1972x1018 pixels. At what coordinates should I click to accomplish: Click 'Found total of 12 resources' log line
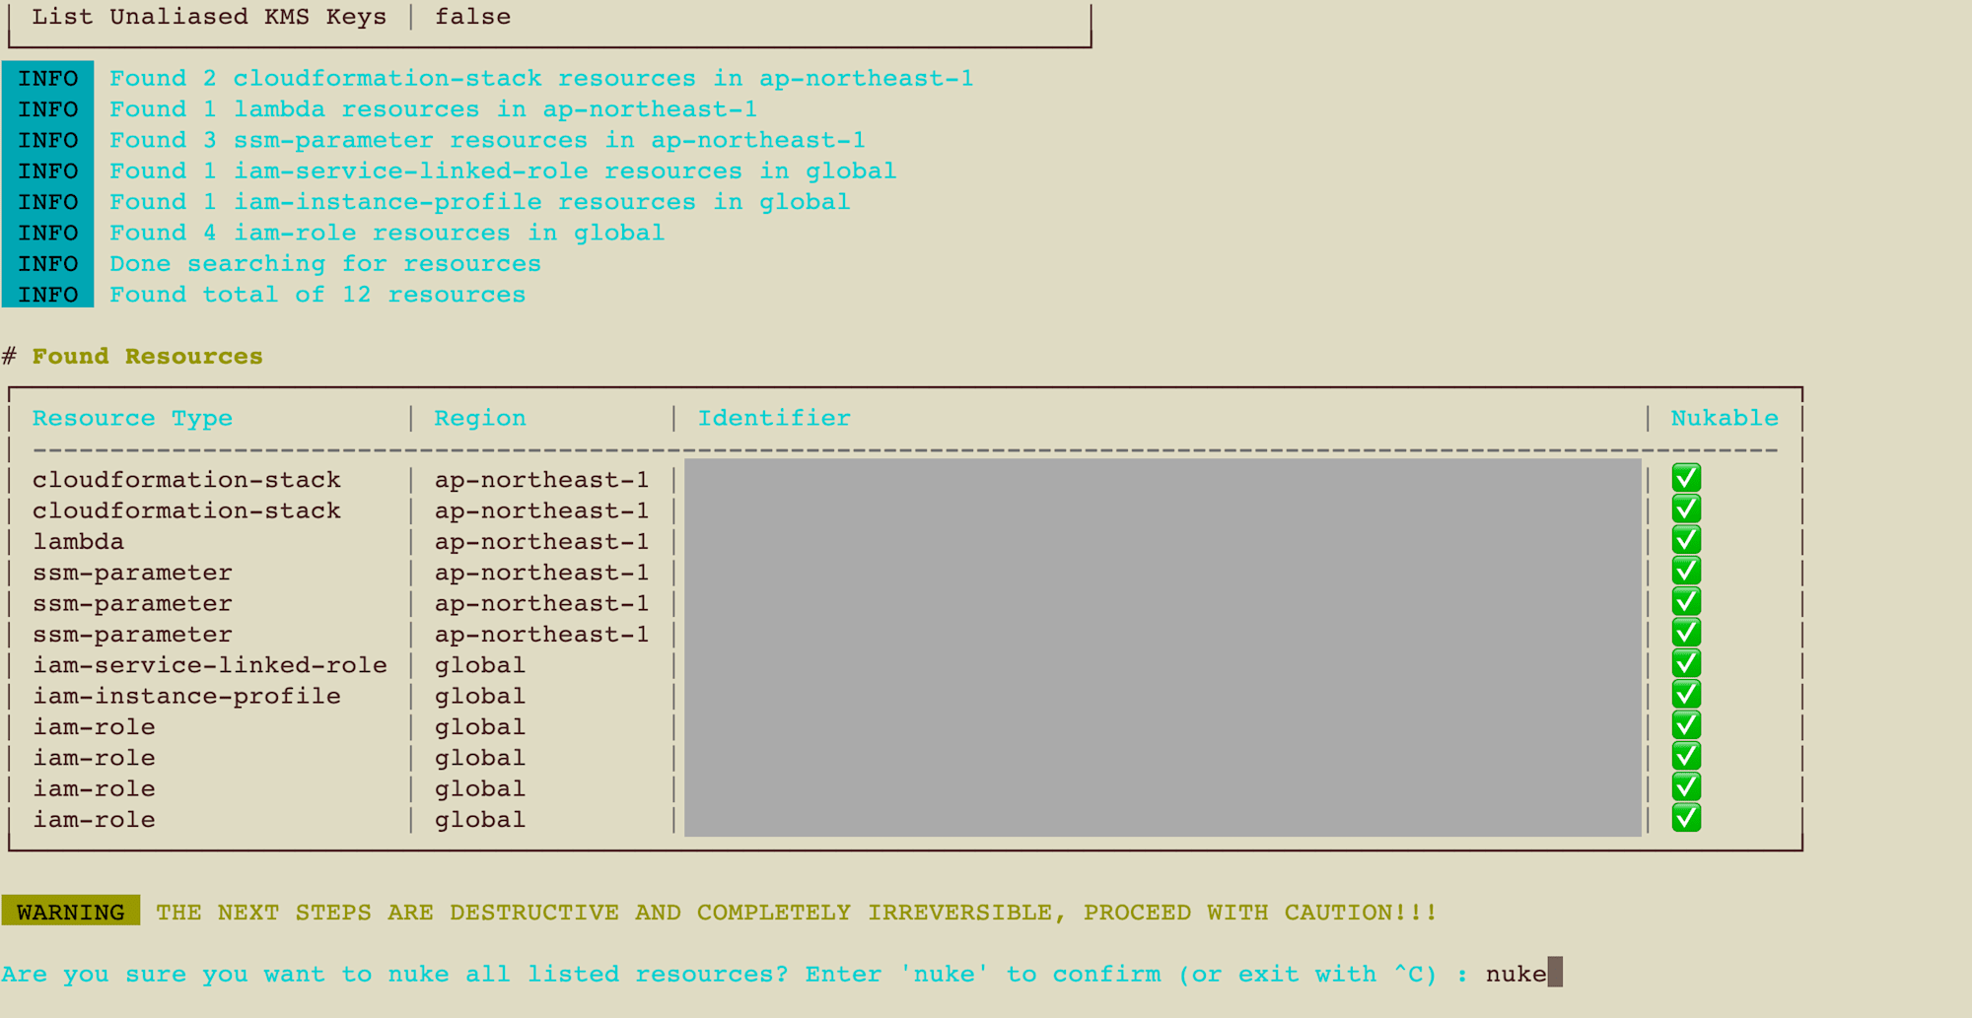[317, 294]
